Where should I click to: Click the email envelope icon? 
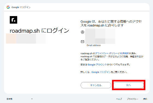(x=83, y=42)
